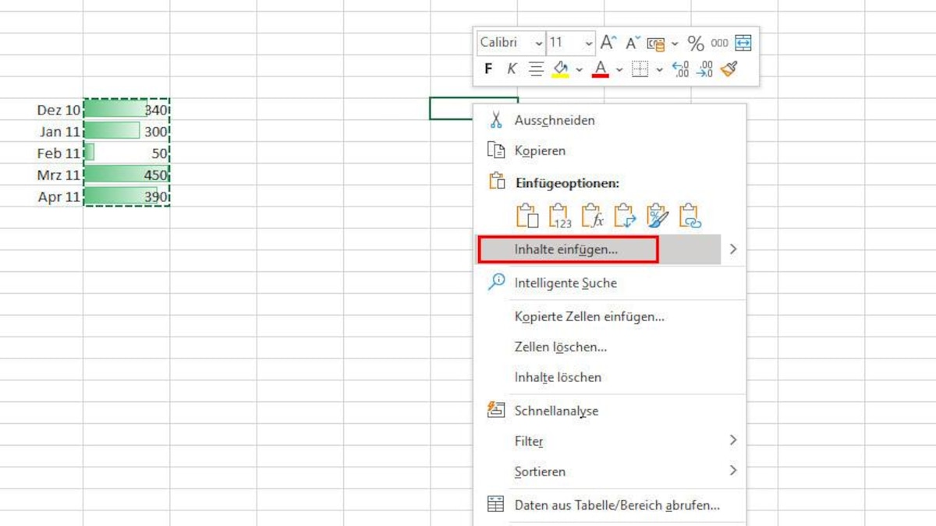Select the plain Paste icon under Einfügeoptionen
Viewport: 936px width, 526px height.
[x=528, y=216]
